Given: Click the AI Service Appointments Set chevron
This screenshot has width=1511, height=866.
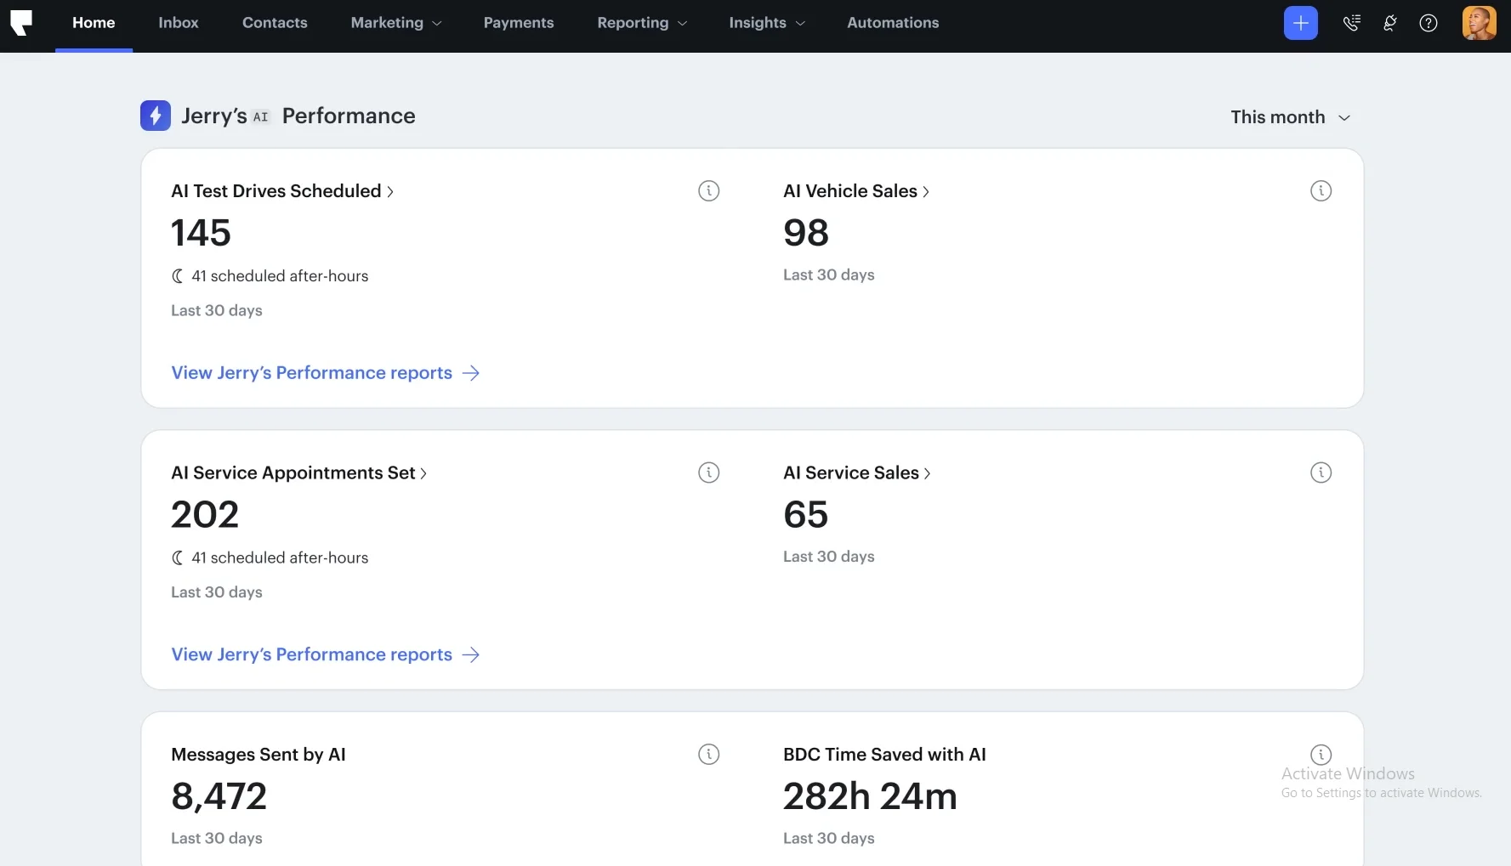Looking at the screenshot, I should pos(423,473).
